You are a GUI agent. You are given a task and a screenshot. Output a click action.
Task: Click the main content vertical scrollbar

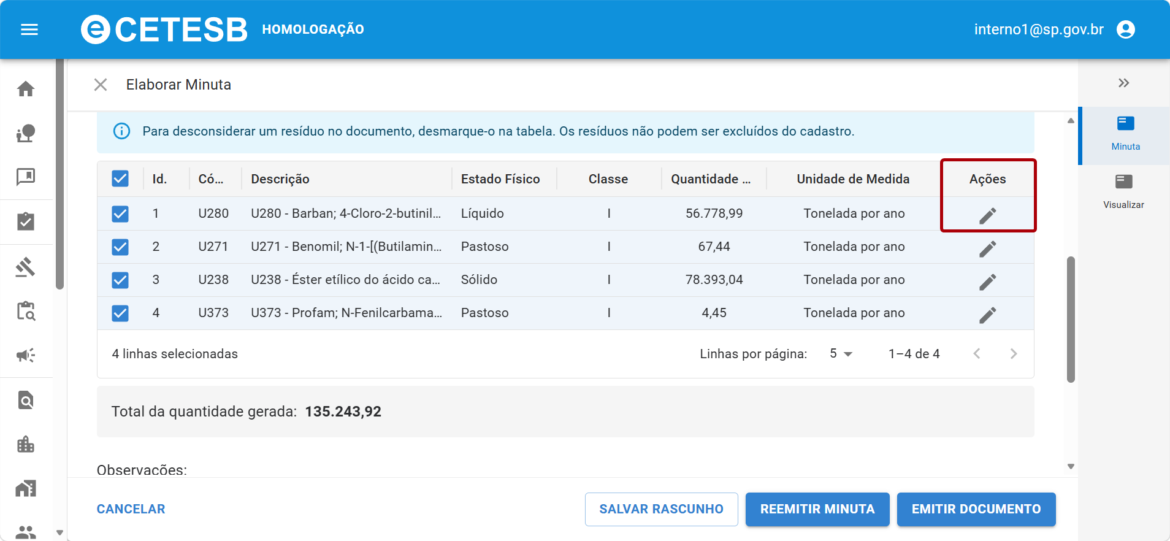1071,320
